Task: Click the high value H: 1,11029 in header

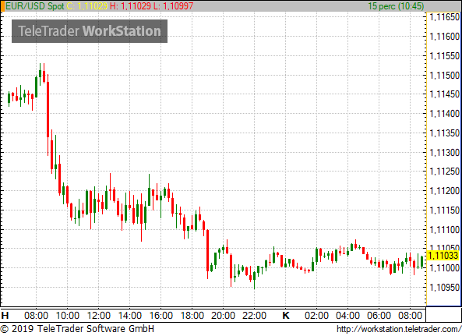Action: pyautogui.click(x=130, y=6)
